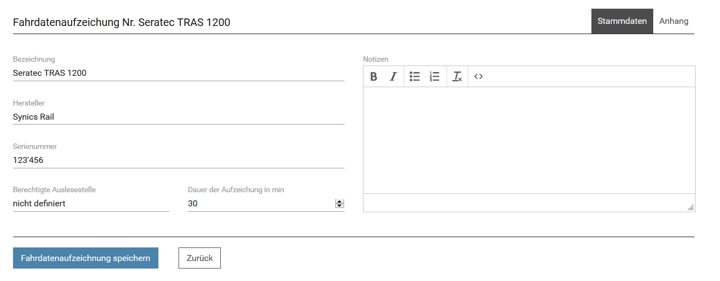Clear text formatting in the notes editor
This screenshot has width=720, height=281.
457,77
